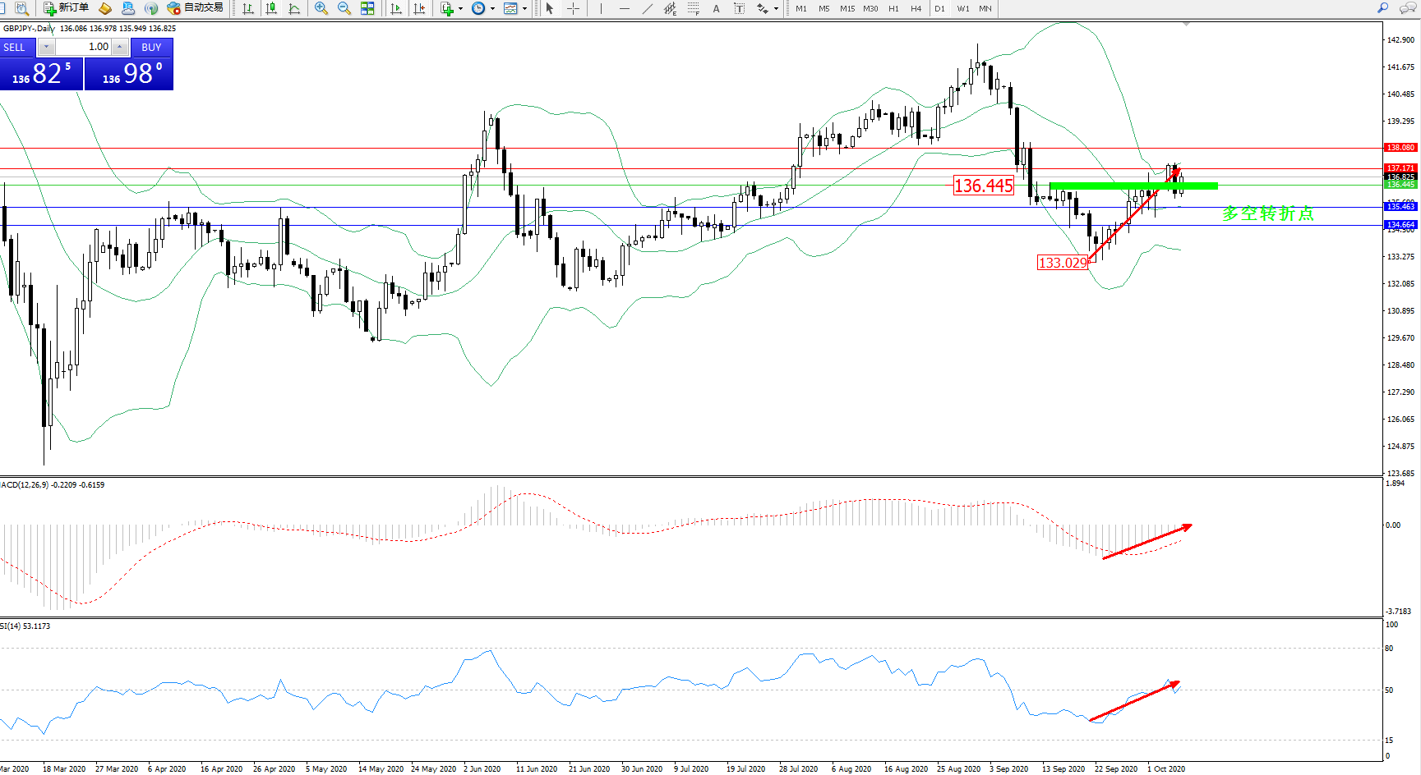Increase lot volume with up arrow

[120, 47]
